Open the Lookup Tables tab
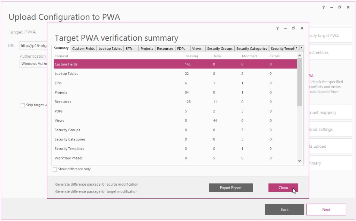 click(x=110, y=49)
